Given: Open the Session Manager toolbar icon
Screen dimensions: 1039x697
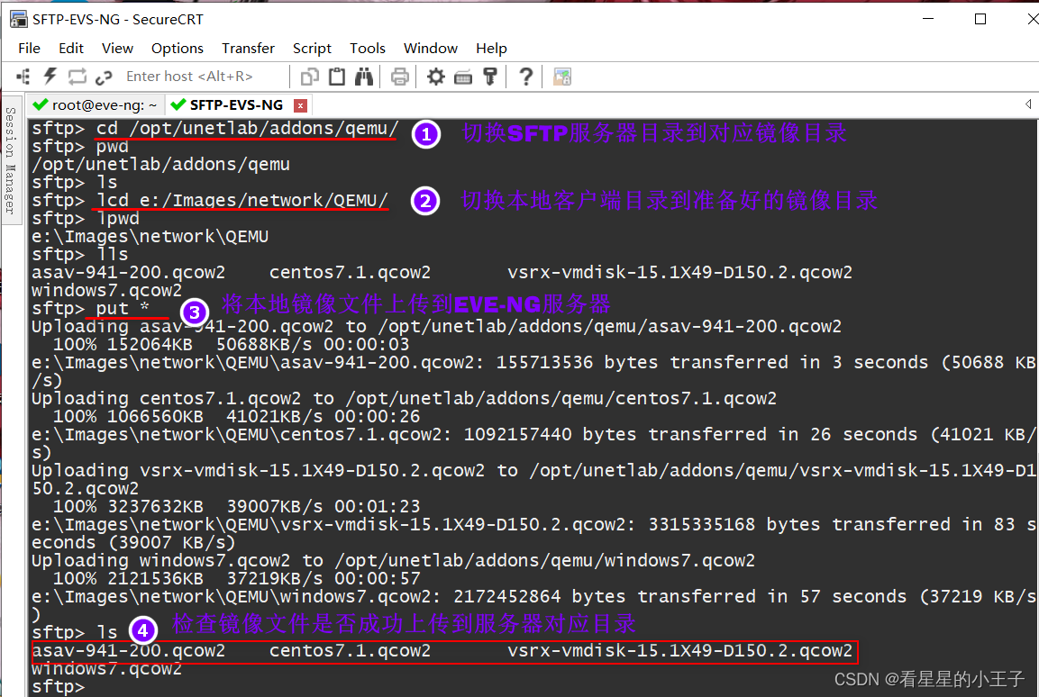Looking at the screenshot, I should click(x=23, y=77).
